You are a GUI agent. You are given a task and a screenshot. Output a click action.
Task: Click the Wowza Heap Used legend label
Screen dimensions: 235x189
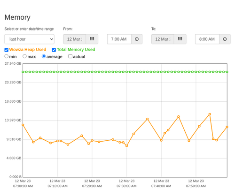28,50
